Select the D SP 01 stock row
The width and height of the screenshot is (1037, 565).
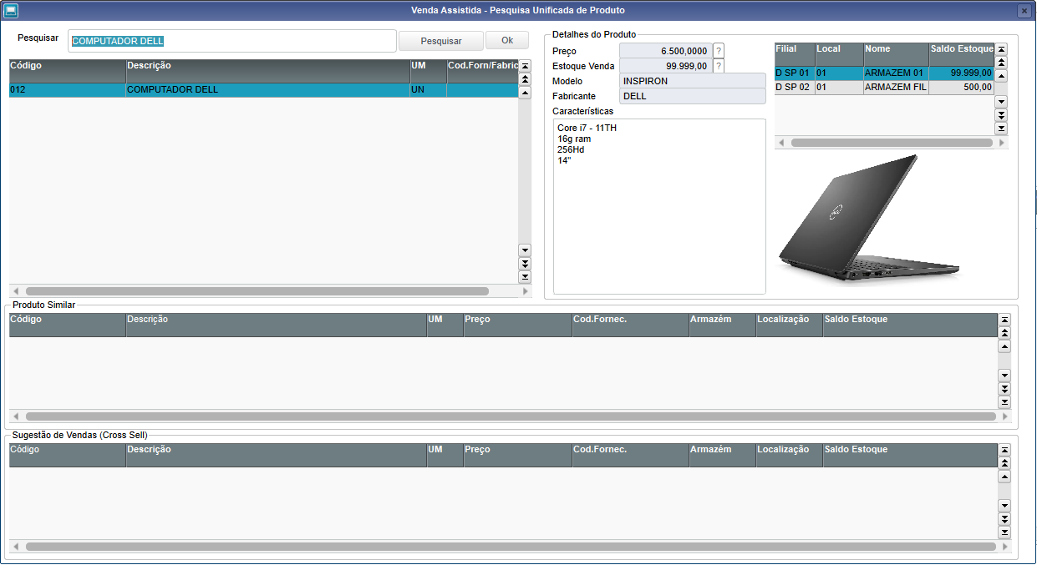[x=885, y=73]
